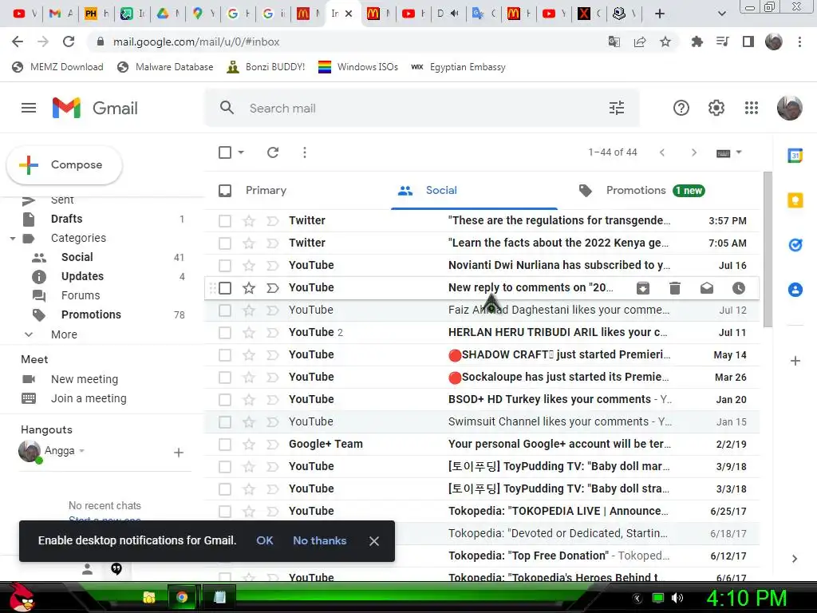817x613 pixels.
Task: Focus the Search mail field
Action: tap(422, 108)
